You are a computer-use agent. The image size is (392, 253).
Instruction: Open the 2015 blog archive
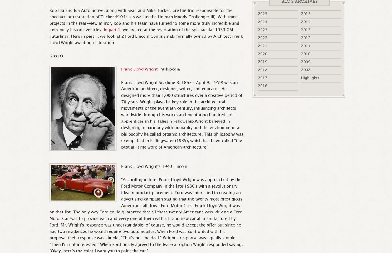pos(306,14)
